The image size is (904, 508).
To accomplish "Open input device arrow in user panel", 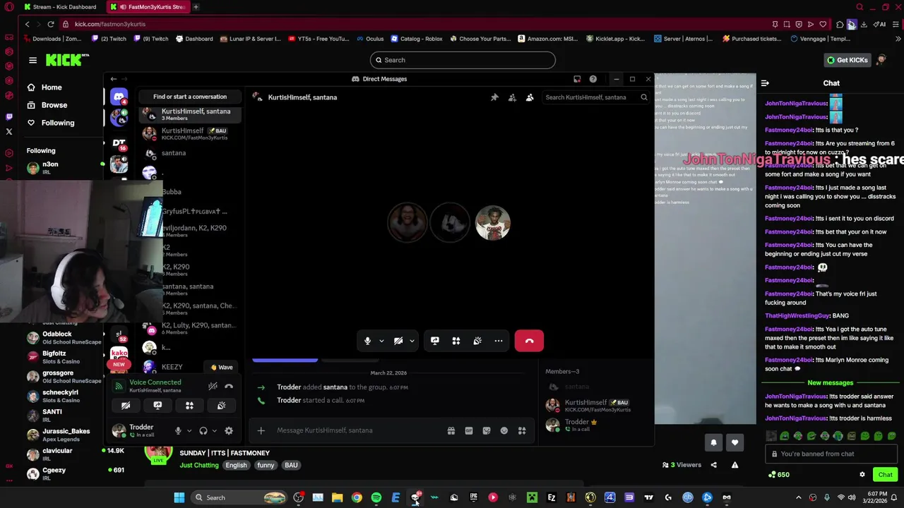I will click(x=189, y=430).
